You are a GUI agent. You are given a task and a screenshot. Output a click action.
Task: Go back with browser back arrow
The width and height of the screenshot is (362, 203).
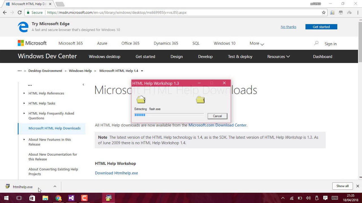[x=5, y=12]
